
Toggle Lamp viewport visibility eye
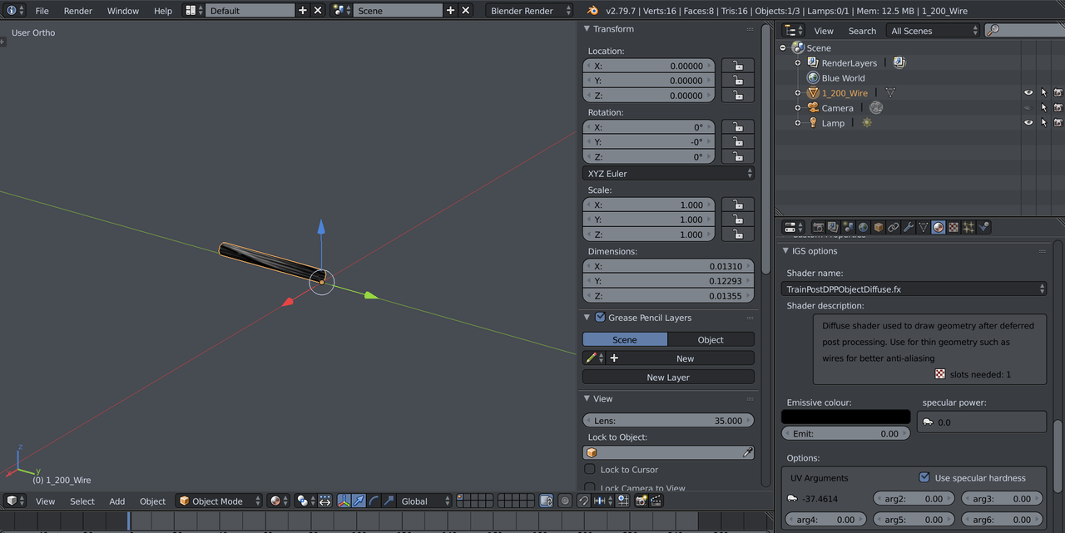click(1028, 123)
